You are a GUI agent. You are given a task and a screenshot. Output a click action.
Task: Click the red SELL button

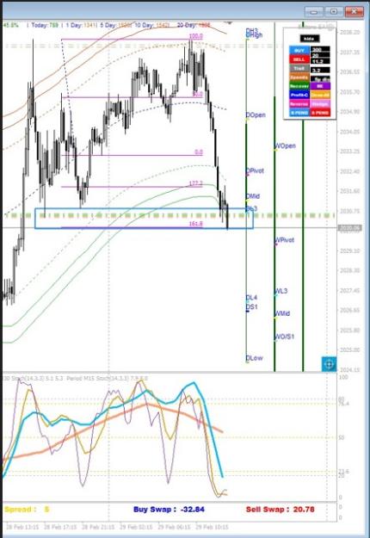[299, 59]
